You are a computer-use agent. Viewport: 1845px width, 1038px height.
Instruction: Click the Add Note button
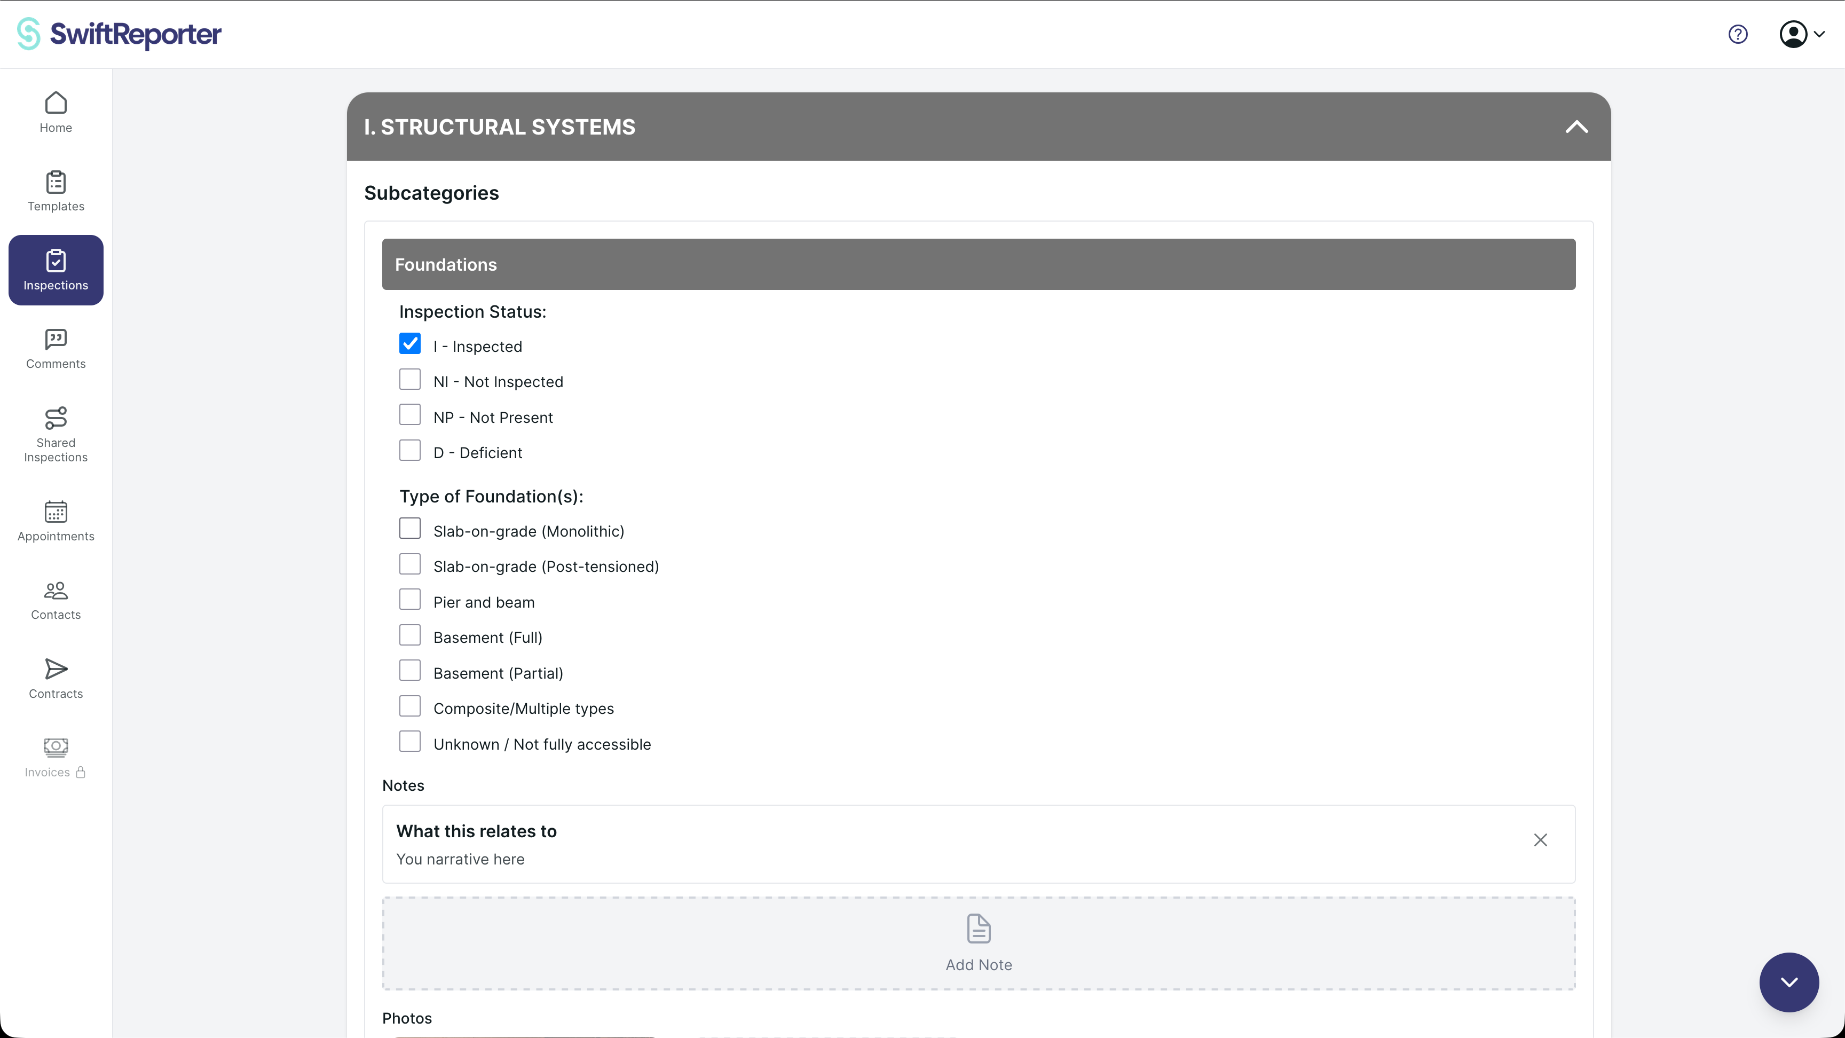click(979, 943)
